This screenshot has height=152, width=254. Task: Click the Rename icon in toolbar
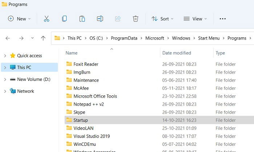100,19
